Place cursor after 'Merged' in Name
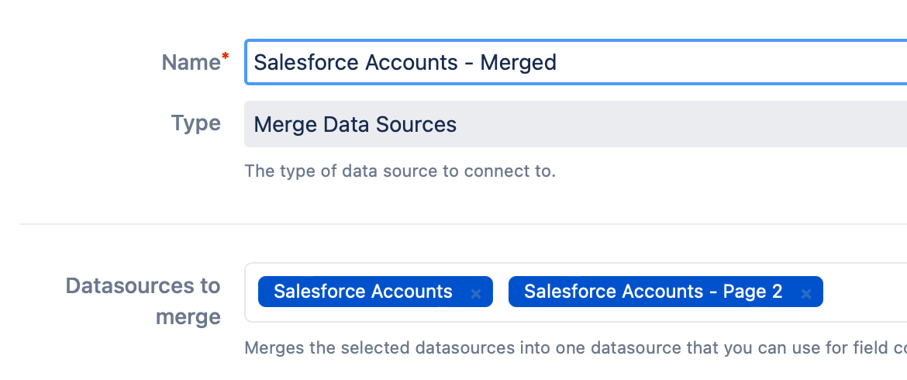The height and width of the screenshot is (380, 907). pyautogui.click(x=558, y=62)
